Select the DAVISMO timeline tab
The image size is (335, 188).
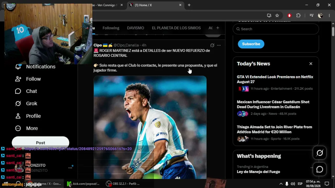pyautogui.click(x=136, y=28)
